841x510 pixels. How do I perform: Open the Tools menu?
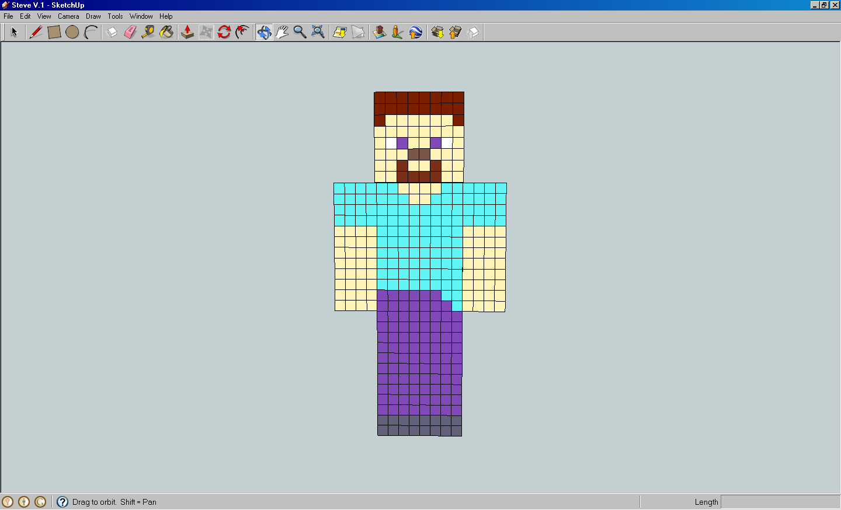114,16
